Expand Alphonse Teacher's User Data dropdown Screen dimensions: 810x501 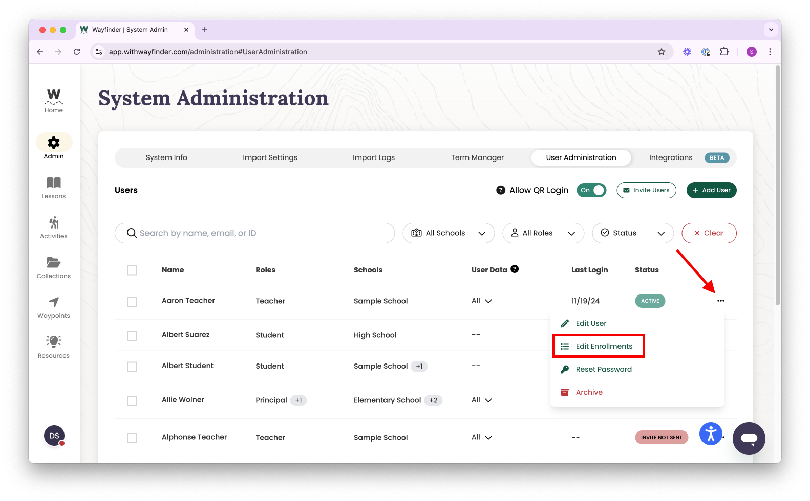[482, 437]
